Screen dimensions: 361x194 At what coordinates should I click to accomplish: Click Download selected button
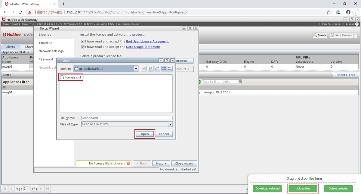pos(267,189)
